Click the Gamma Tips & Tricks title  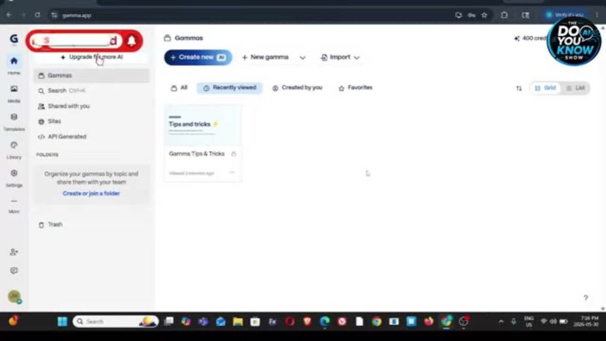(196, 154)
